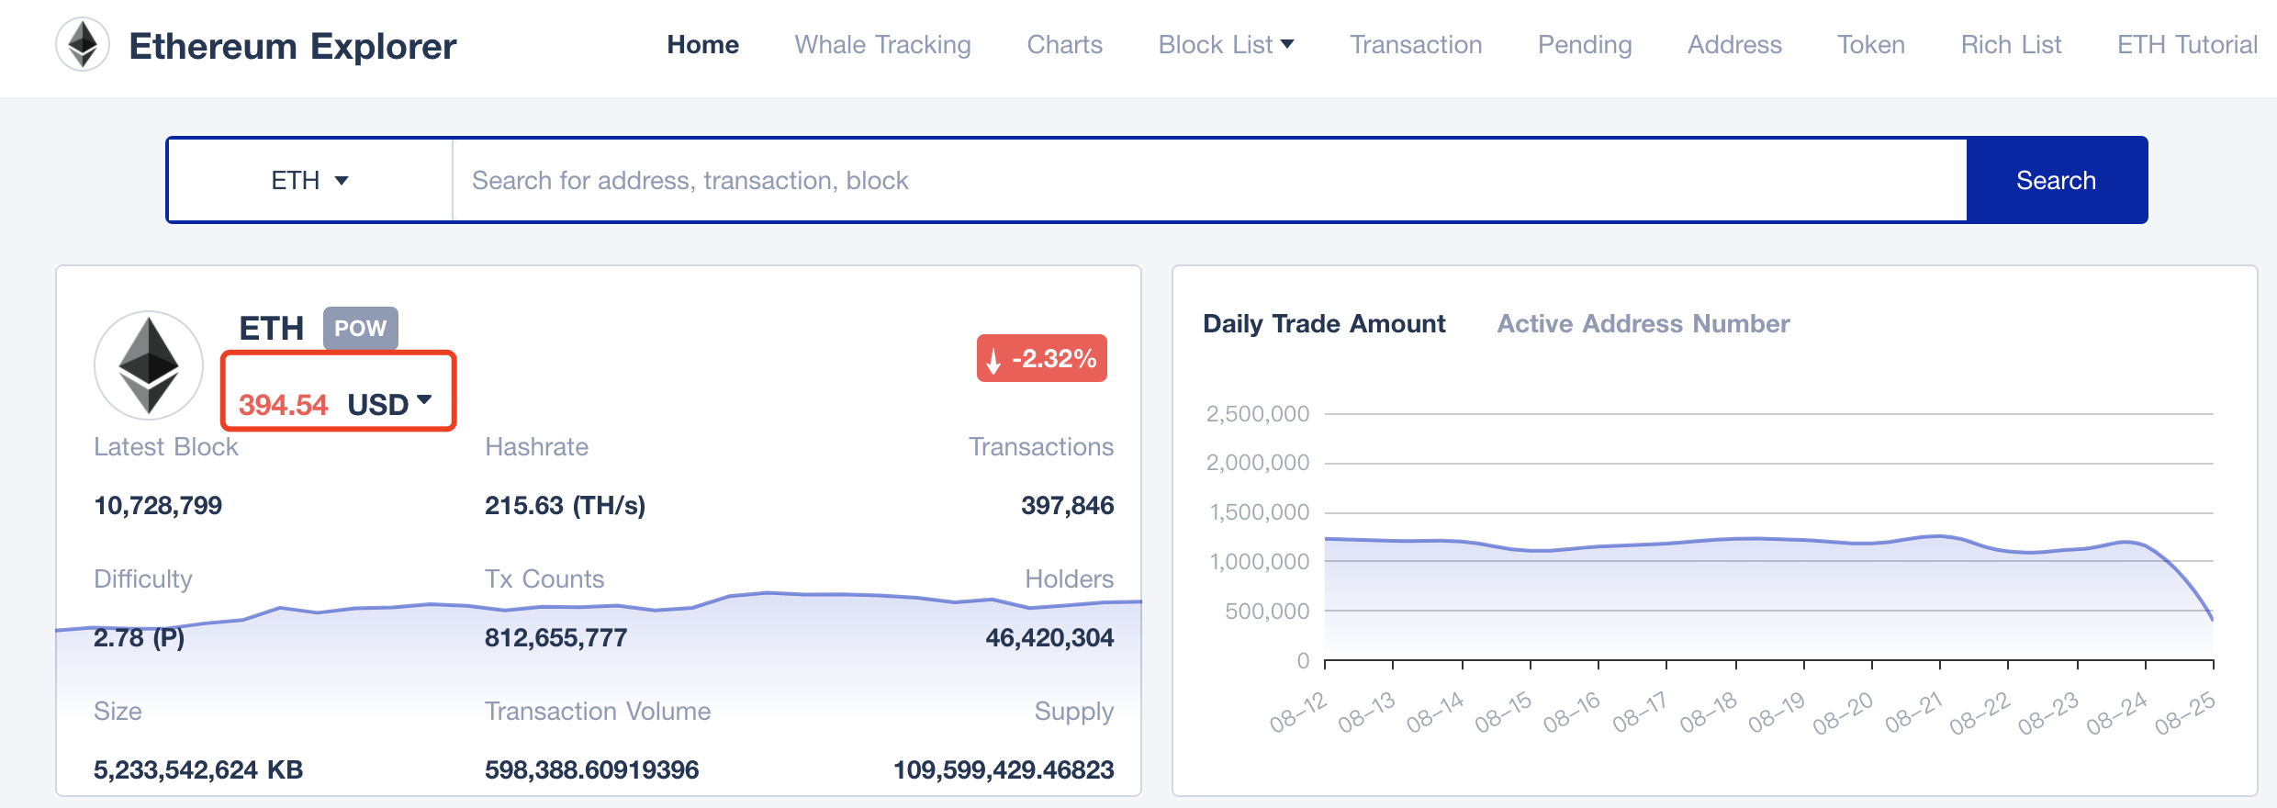Viewport: 2277px width, 808px height.
Task: Click Tx Counts value 812,655,777
Action: (555, 637)
